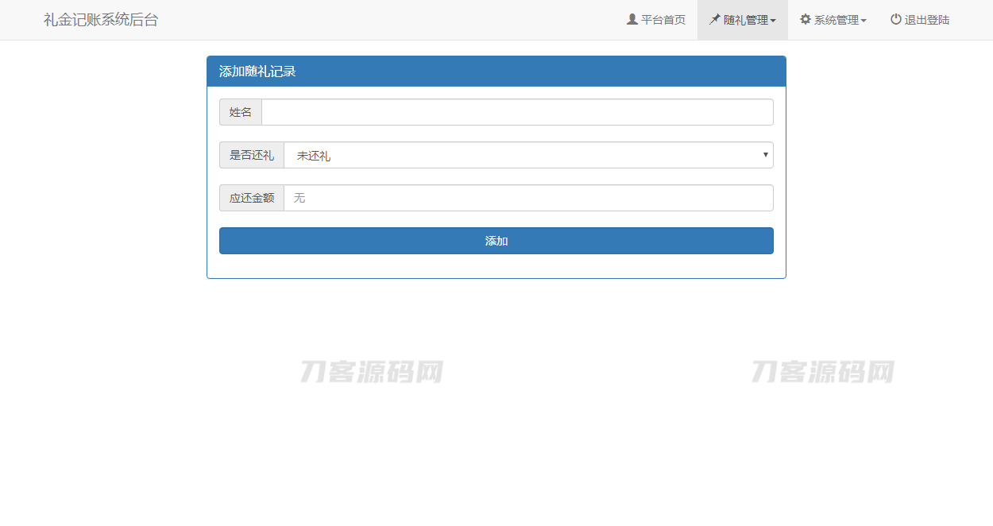Screen dimensions: 993x526
Task: Click the power icon beside 退出登陆
Action: click(896, 19)
